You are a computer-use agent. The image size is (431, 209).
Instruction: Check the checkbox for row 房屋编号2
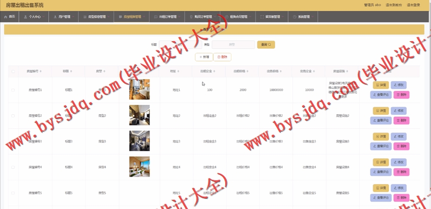pos(13,116)
